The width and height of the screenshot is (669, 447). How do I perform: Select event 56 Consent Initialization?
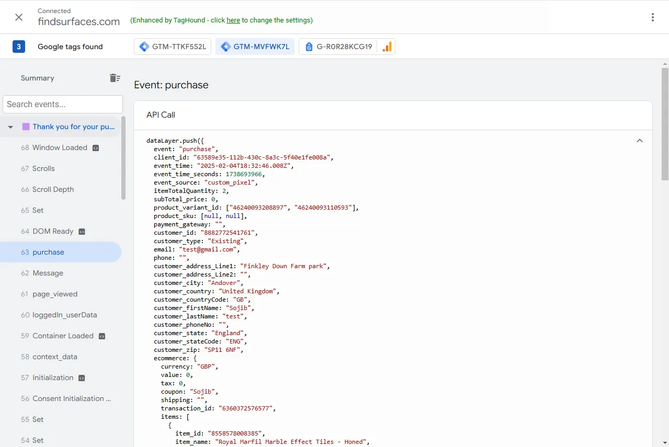[61, 398]
